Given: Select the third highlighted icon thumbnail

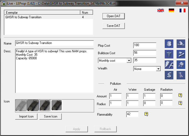Looking at the screenshot, I should (x=45, y=105).
